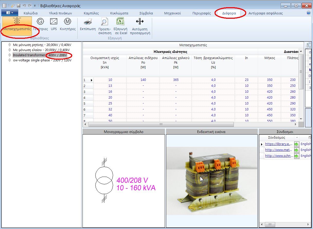The width and height of the screenshot is (313, 229).
Task: Open the Γενήτριες generators library icon
Action: 40,24
